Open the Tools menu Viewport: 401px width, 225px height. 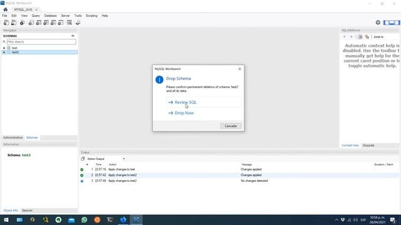click(78, 16)
